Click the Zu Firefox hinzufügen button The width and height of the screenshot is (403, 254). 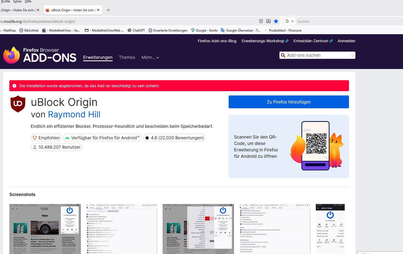289,102
